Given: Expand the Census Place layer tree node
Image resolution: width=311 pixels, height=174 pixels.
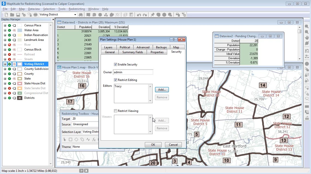Looking at the screenshot, I should tap(5, 26).
